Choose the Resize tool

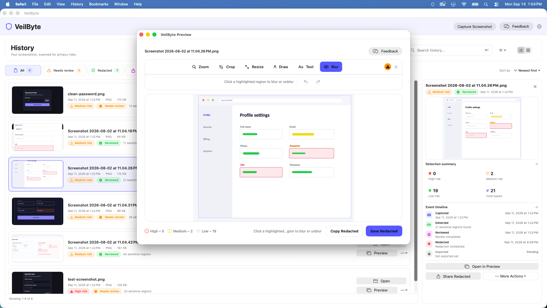[254, 67]
